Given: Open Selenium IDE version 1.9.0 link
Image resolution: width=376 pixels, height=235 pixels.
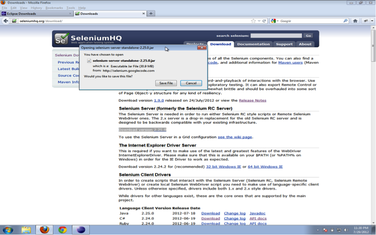Looking at the screenshot, I should [159, 100].
